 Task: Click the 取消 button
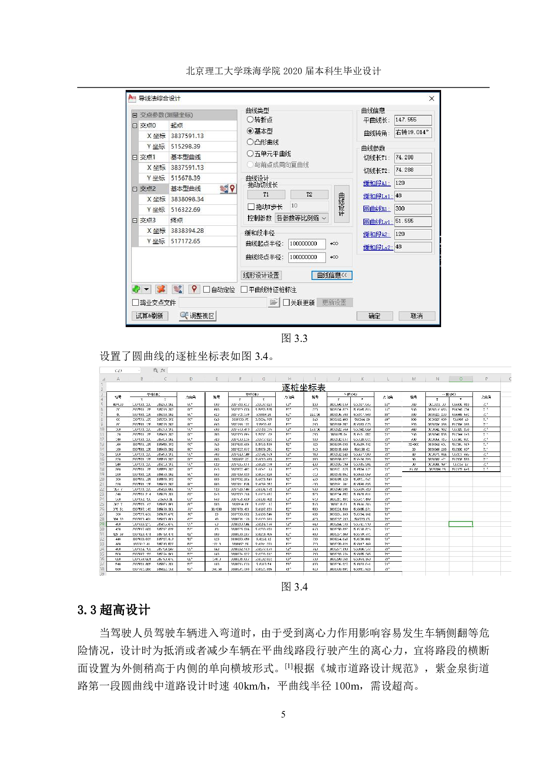(x=417, y=316)
